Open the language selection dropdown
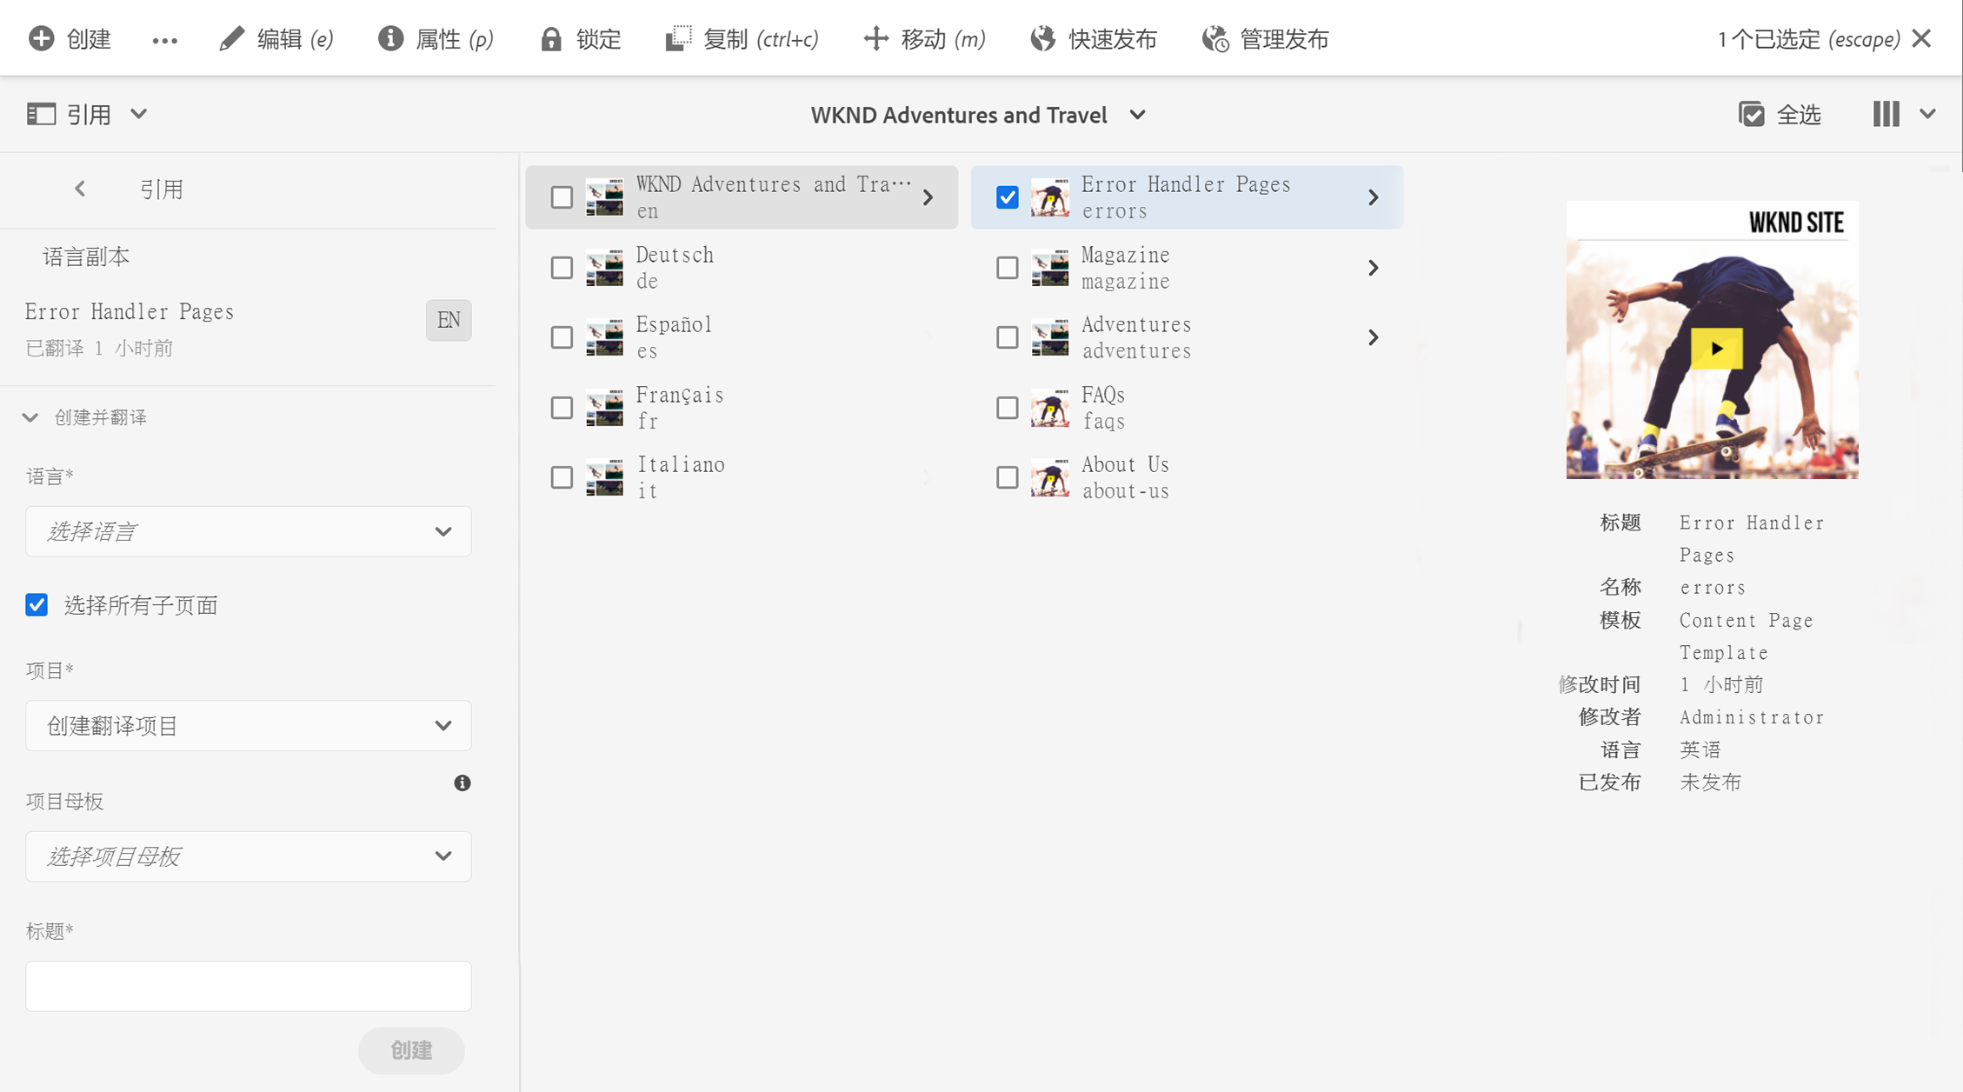 (249, 531)
